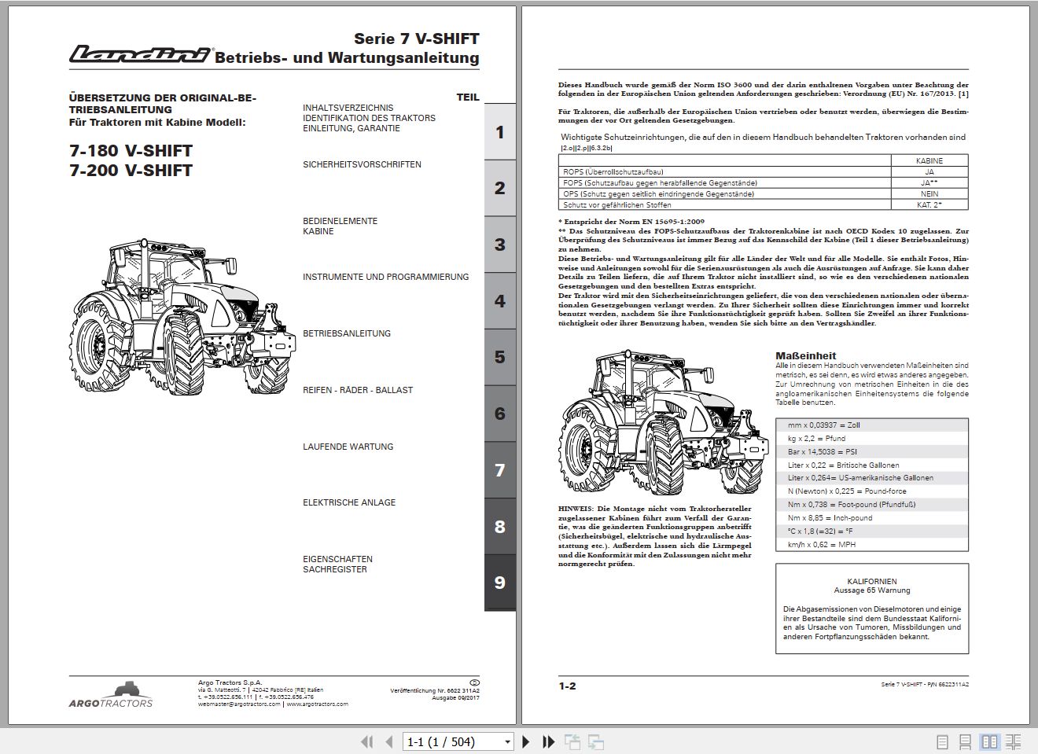The height and width of the screenshot is (754, 1038).
Task: Open section tab 4
Action: [499, 301]
